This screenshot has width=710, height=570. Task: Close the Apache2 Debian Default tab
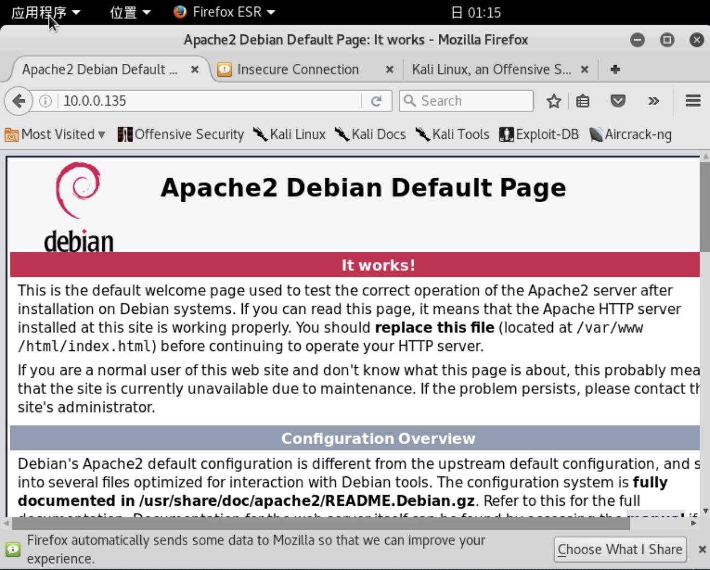(x=195, y=69)
